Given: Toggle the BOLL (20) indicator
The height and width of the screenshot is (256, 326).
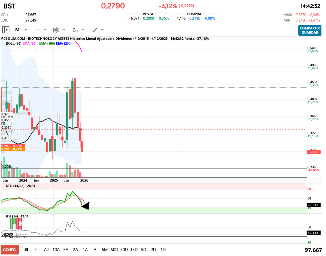Looking at the screenshot, I should click(13, 44).
